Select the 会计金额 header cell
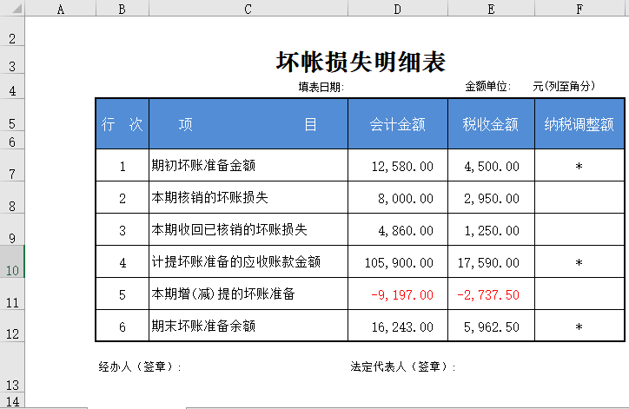This screenshot has height=409, width=629. point(398,124)
